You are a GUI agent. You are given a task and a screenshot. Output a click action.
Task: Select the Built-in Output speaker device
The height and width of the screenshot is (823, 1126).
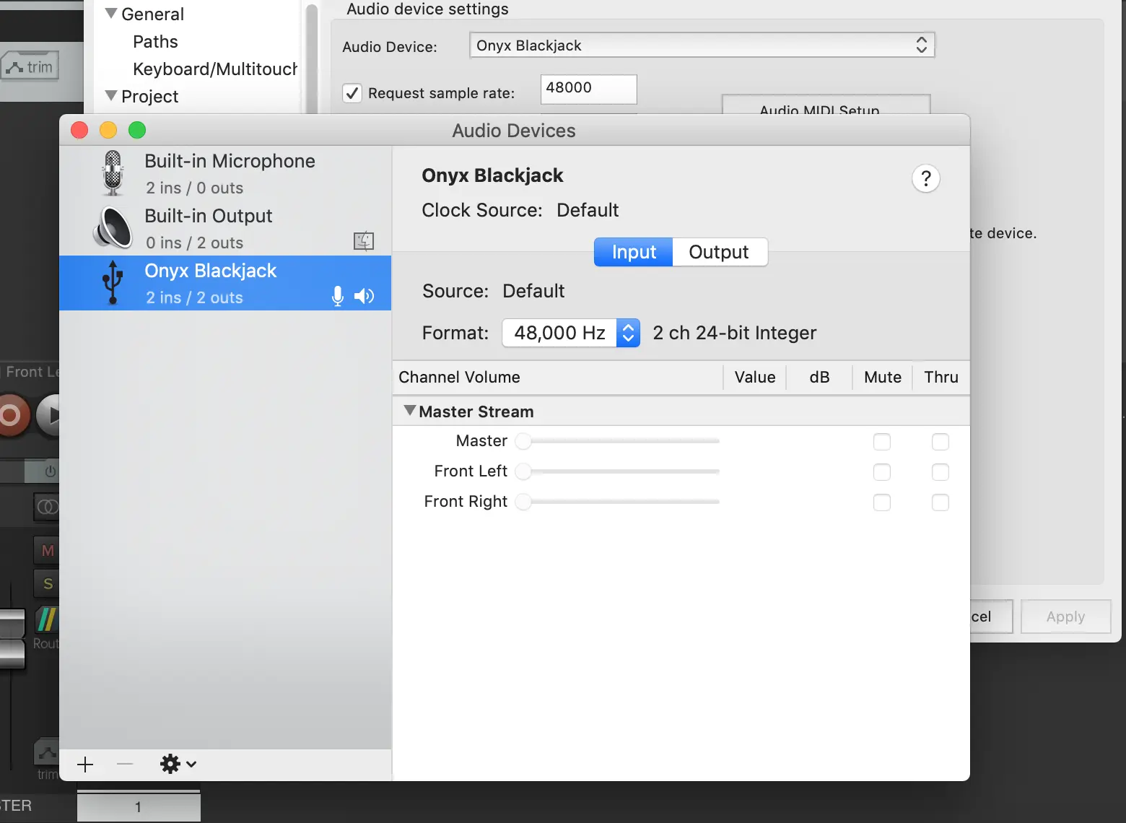[x=209, y=228]
